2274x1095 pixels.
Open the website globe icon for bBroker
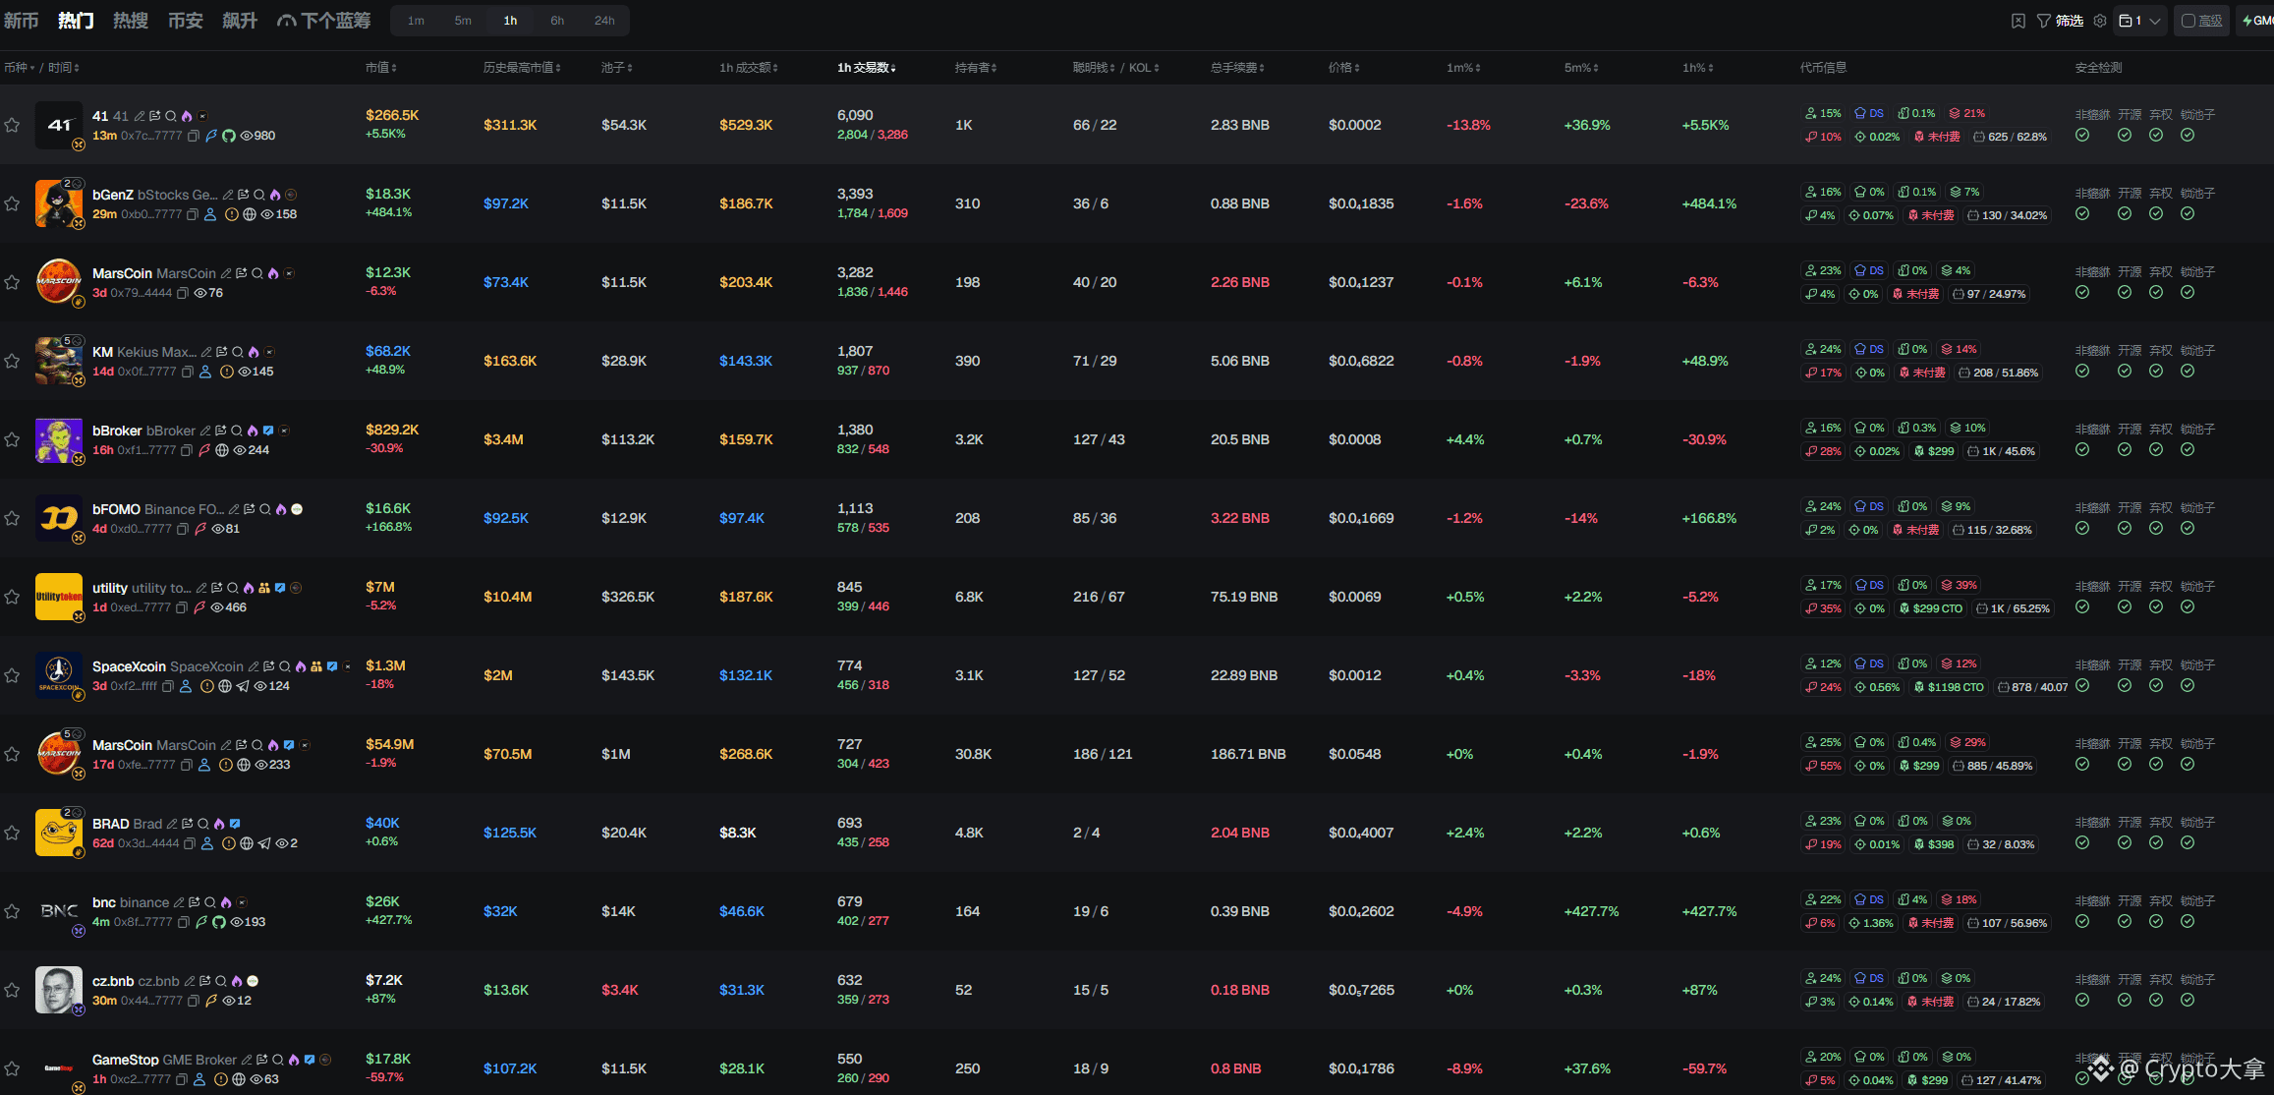coord(222,450)
